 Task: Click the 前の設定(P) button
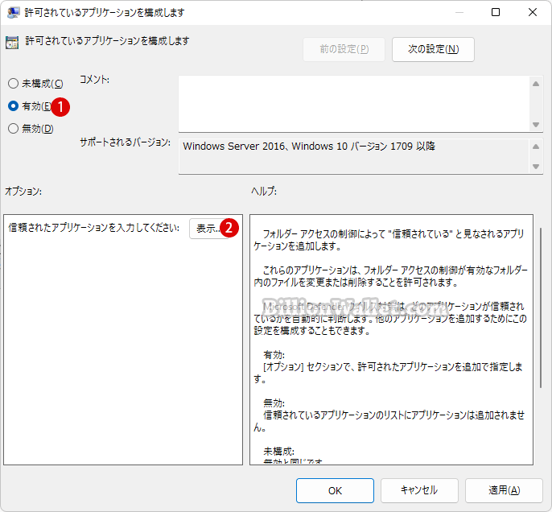344,49
